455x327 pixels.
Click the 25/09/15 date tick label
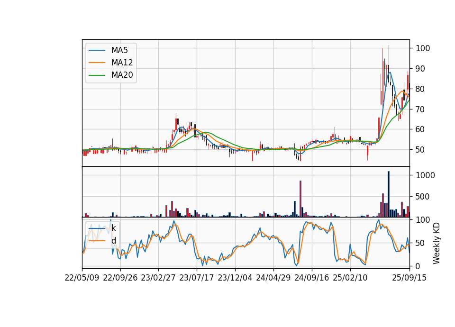[409, 278]
